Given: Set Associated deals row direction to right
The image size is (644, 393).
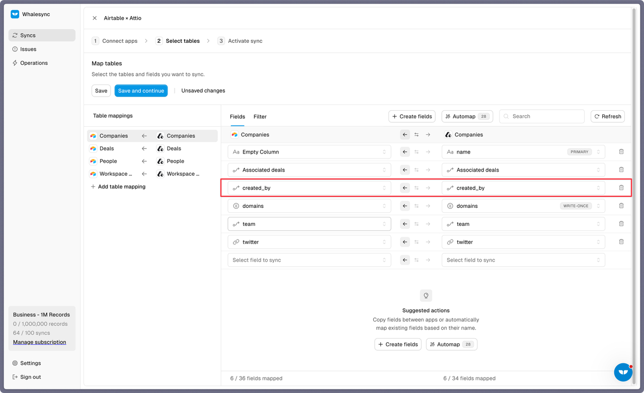Looking at the screenshot, I should (x=428, y=170).
